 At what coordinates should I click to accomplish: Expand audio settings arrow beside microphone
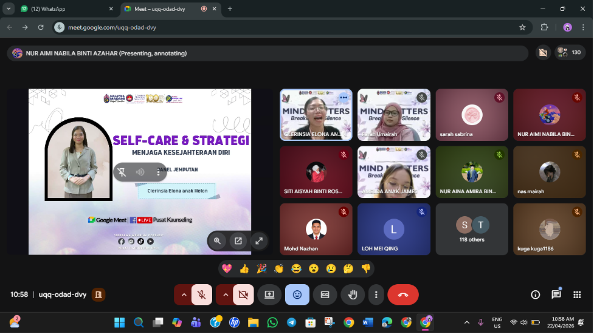click(183, 295)
